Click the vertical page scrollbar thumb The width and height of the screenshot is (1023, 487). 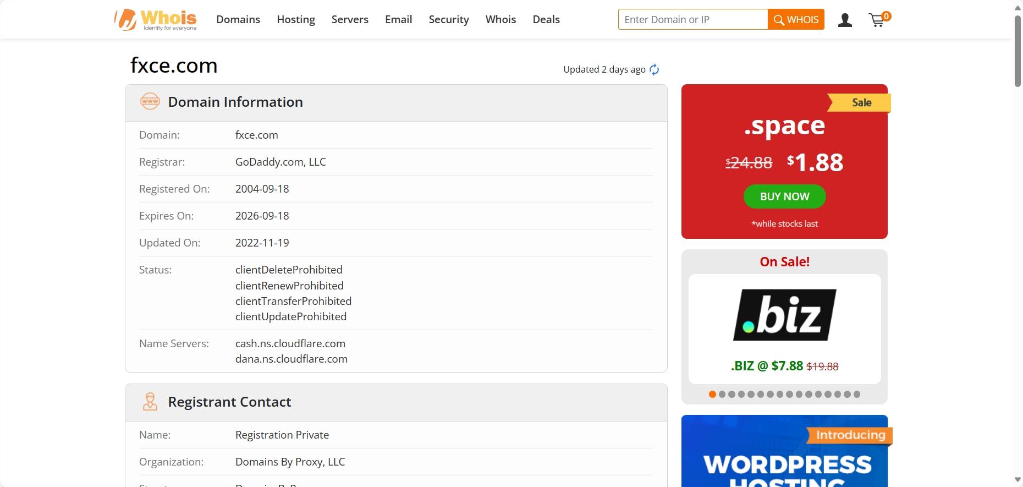(1018, 51)
